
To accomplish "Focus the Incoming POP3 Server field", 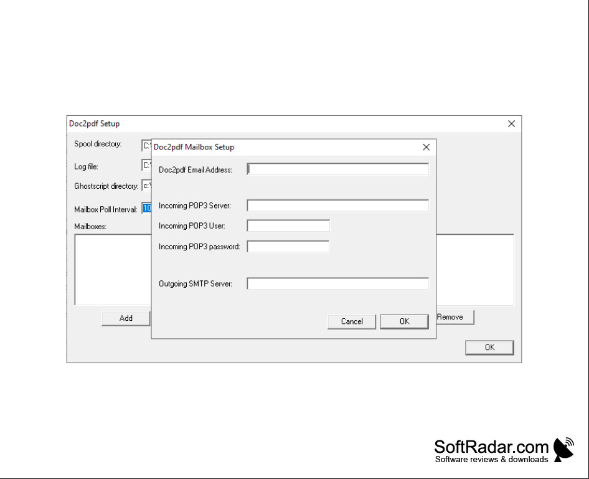I will click(x=337, y=206).
